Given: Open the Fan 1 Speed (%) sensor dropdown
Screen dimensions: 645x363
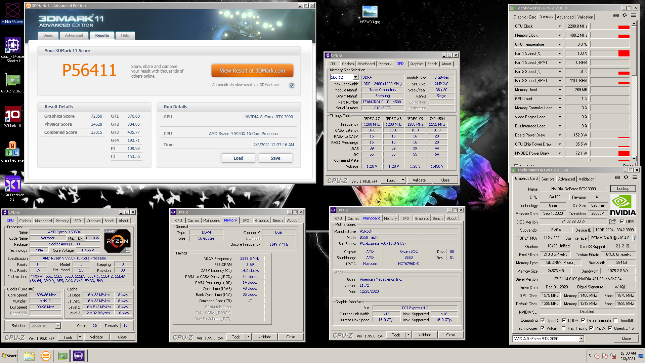Looking at the screenshot, I should [x=560, y=53].
